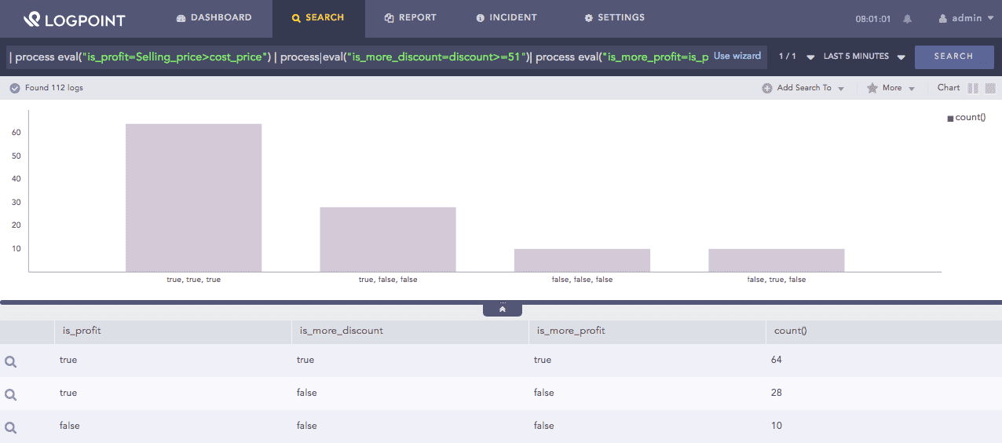Click the LogPoint logo
Viewport: 1002px width, 443px height.
click(x=74, y=19)
